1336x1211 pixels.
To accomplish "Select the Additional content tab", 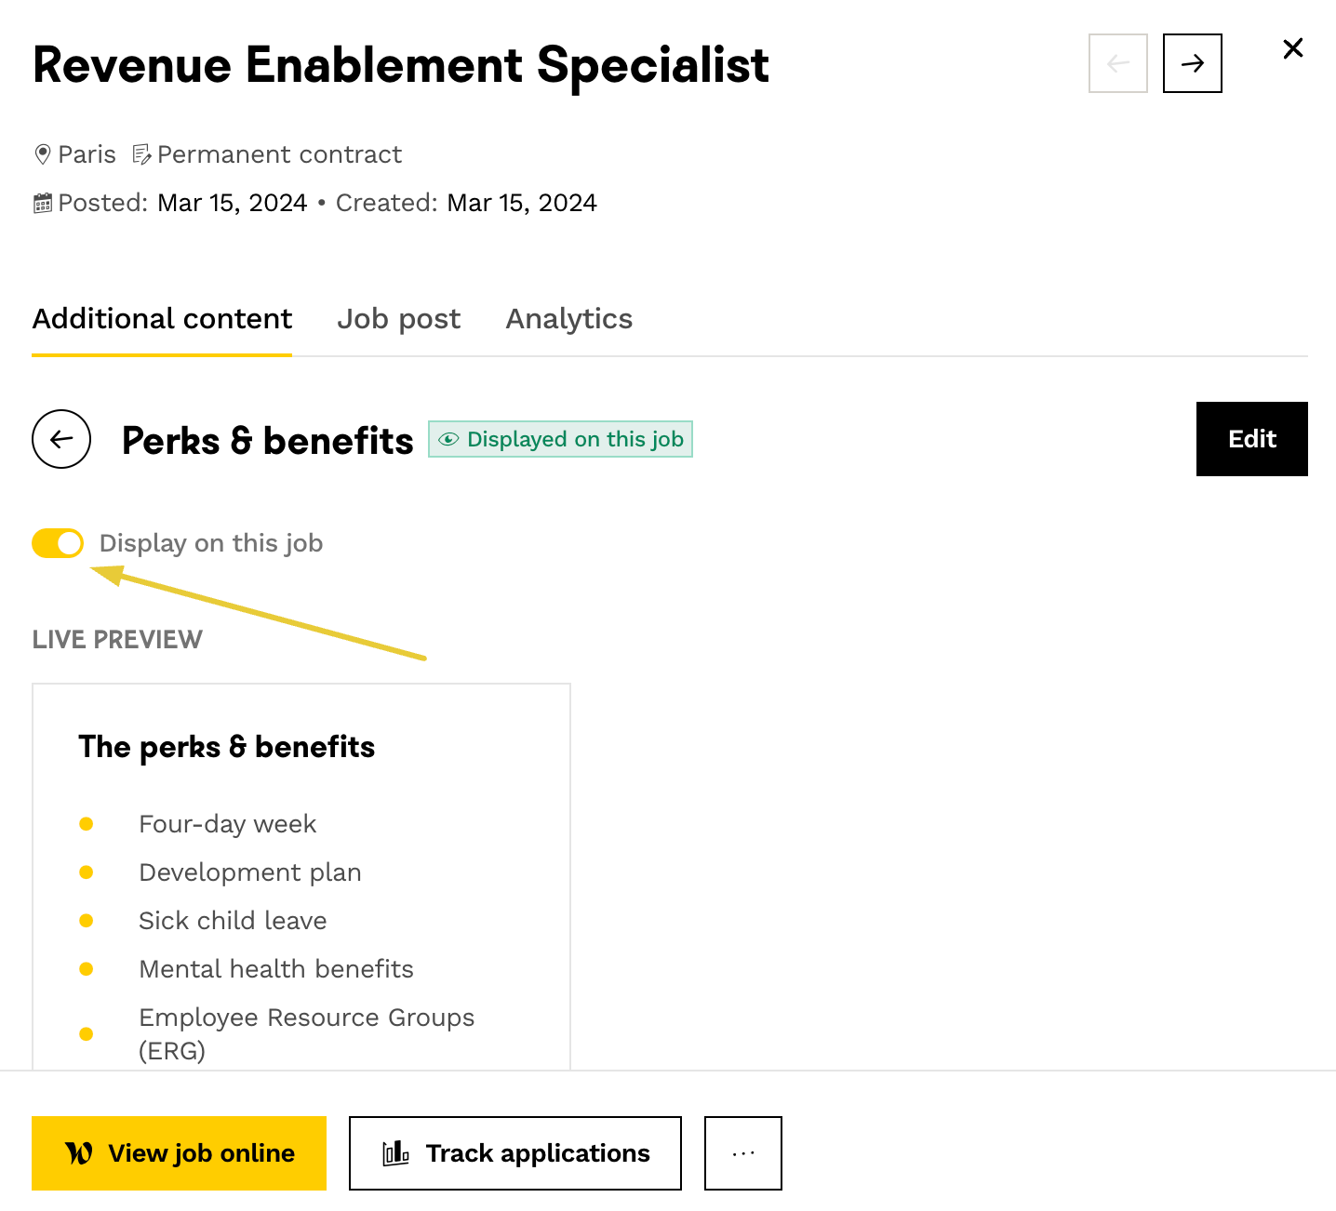I will 162,319.
